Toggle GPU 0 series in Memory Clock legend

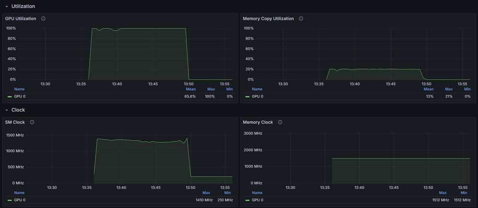pyautogui.click(x=257, y=200)
